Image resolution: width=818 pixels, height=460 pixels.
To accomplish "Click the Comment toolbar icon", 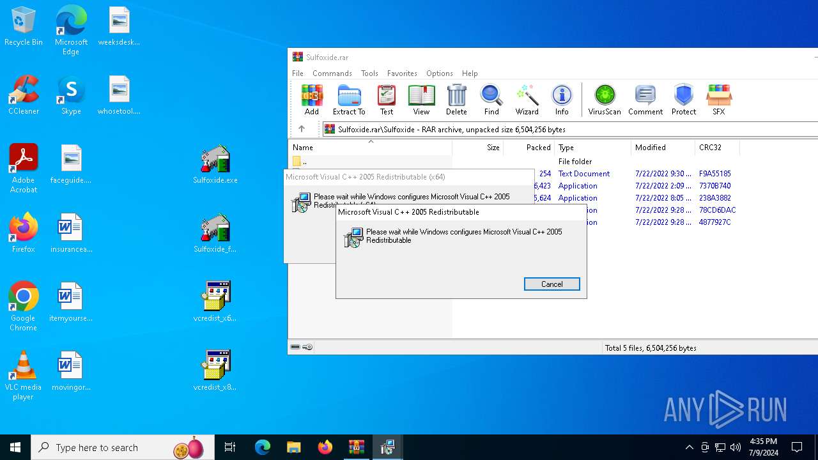I will pyautogui.click(x=645, y=100).
